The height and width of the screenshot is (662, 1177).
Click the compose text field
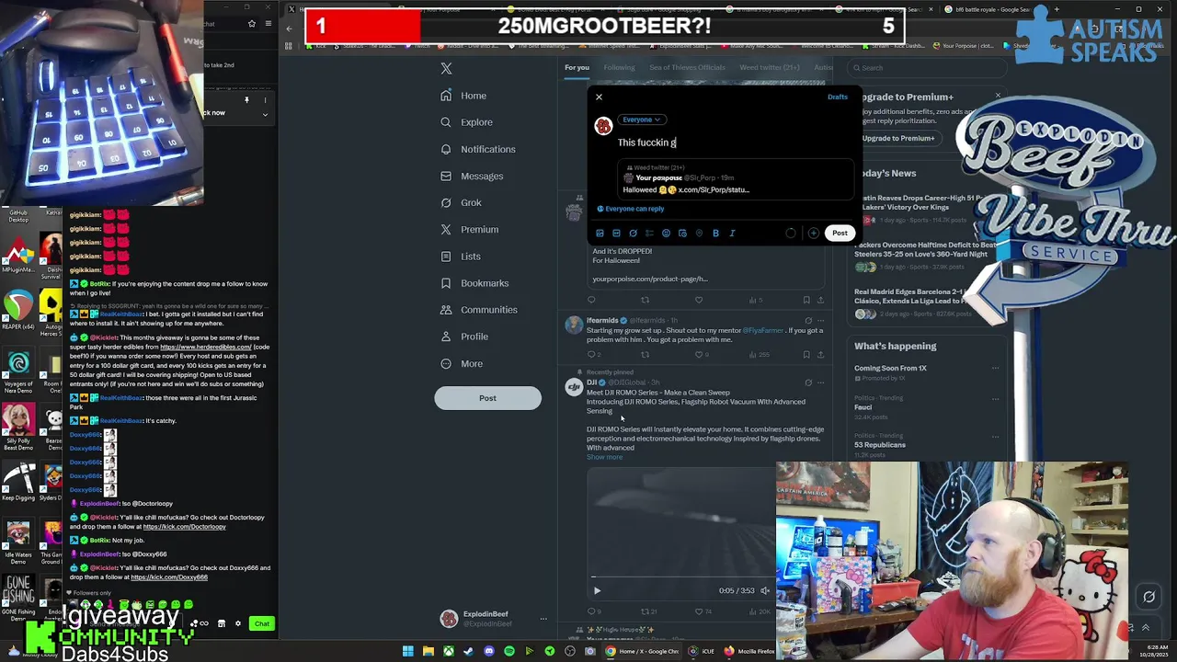coord(736,143)
